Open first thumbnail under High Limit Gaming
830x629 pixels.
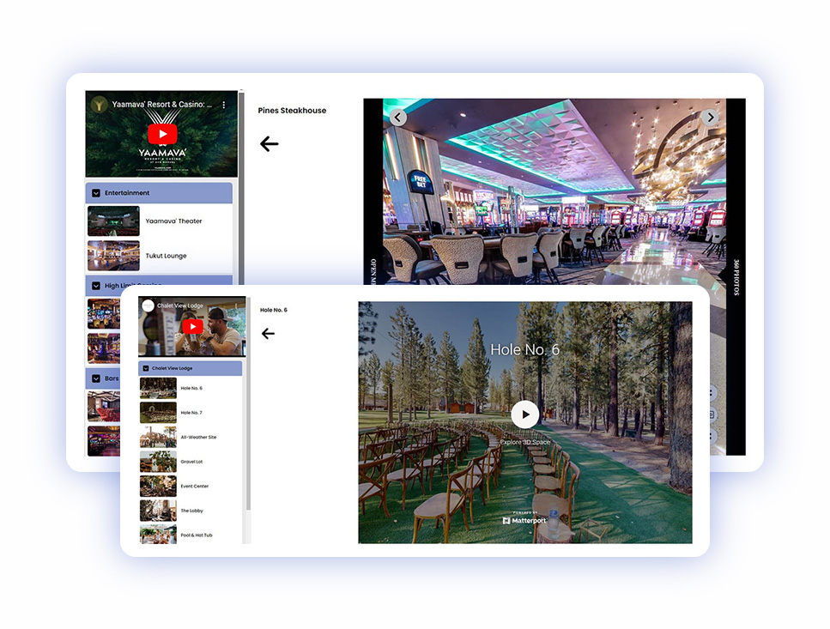[104, 314]
